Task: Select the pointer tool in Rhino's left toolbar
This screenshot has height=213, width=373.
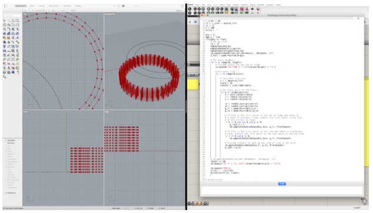Action: [x=4, y=21]
